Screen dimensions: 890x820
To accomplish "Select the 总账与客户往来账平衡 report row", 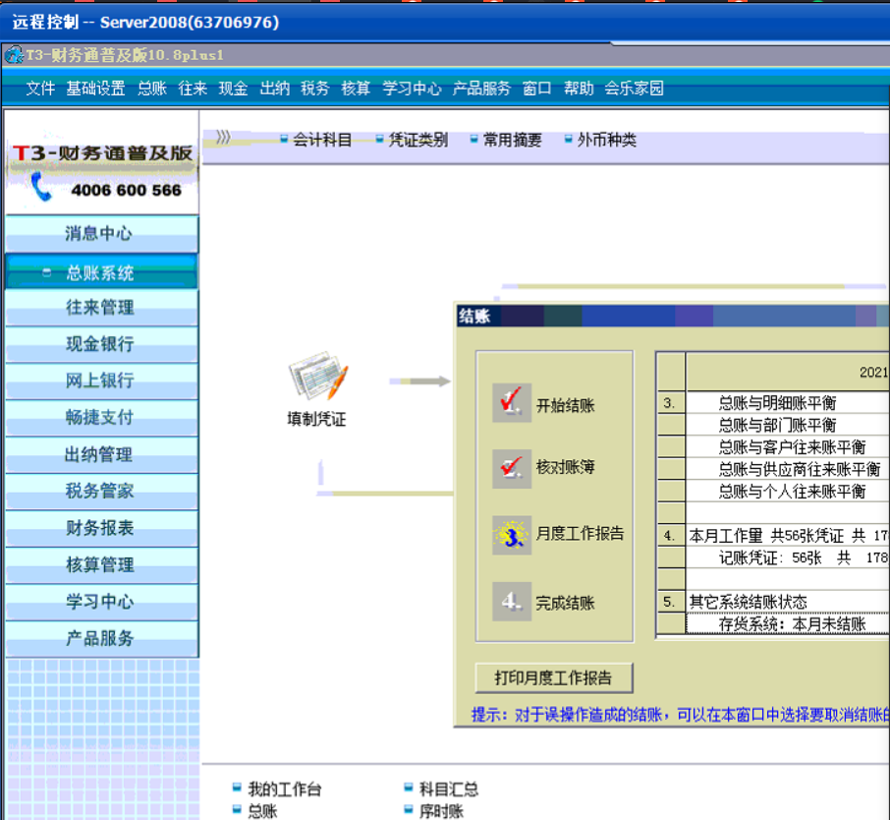I will [787, 446].
